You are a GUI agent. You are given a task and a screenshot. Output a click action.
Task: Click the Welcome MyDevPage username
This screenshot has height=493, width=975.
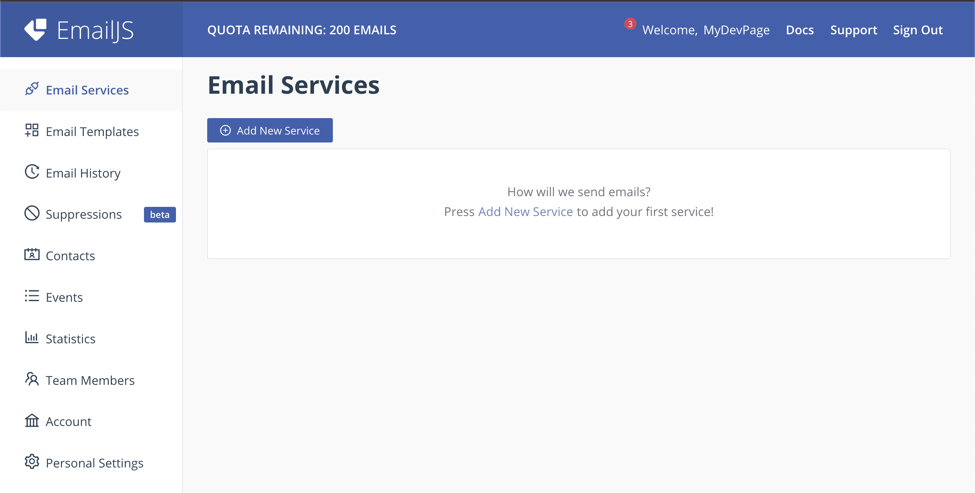tap(705, 30)
